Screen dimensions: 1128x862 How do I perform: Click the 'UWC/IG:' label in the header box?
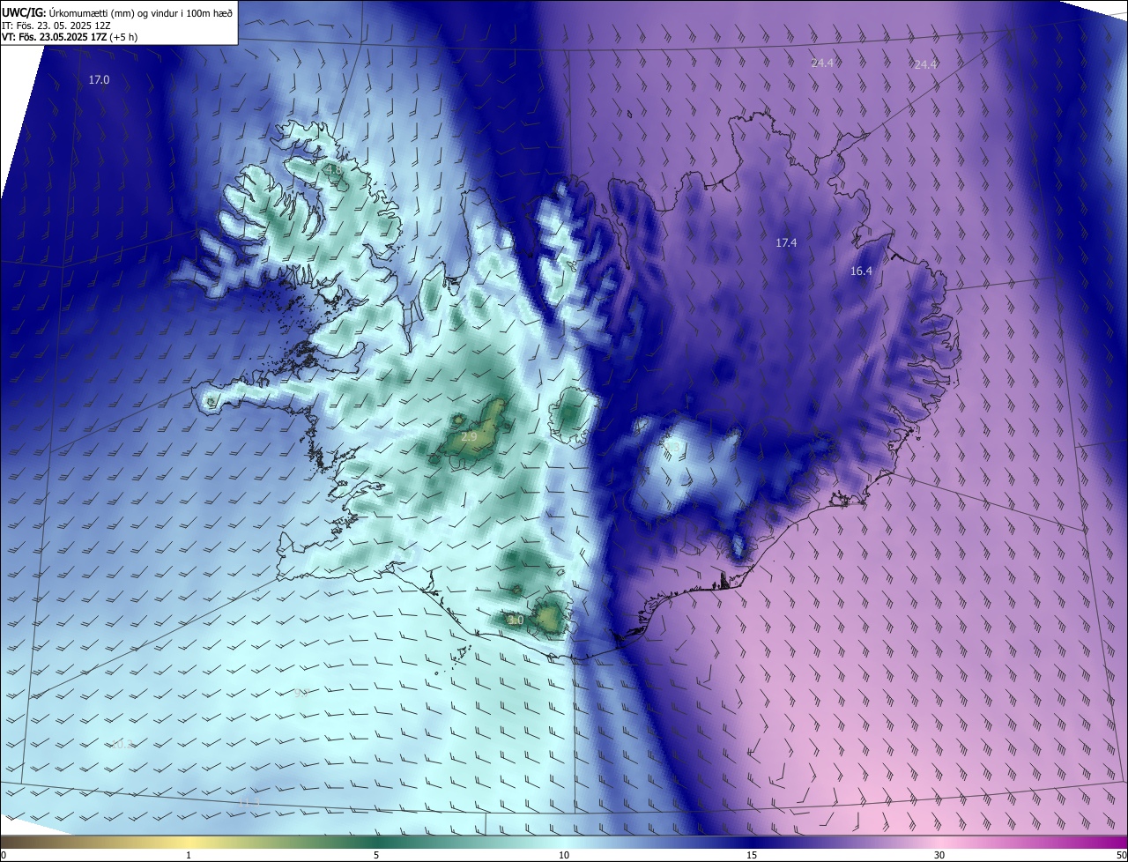[x=24, y=11]
